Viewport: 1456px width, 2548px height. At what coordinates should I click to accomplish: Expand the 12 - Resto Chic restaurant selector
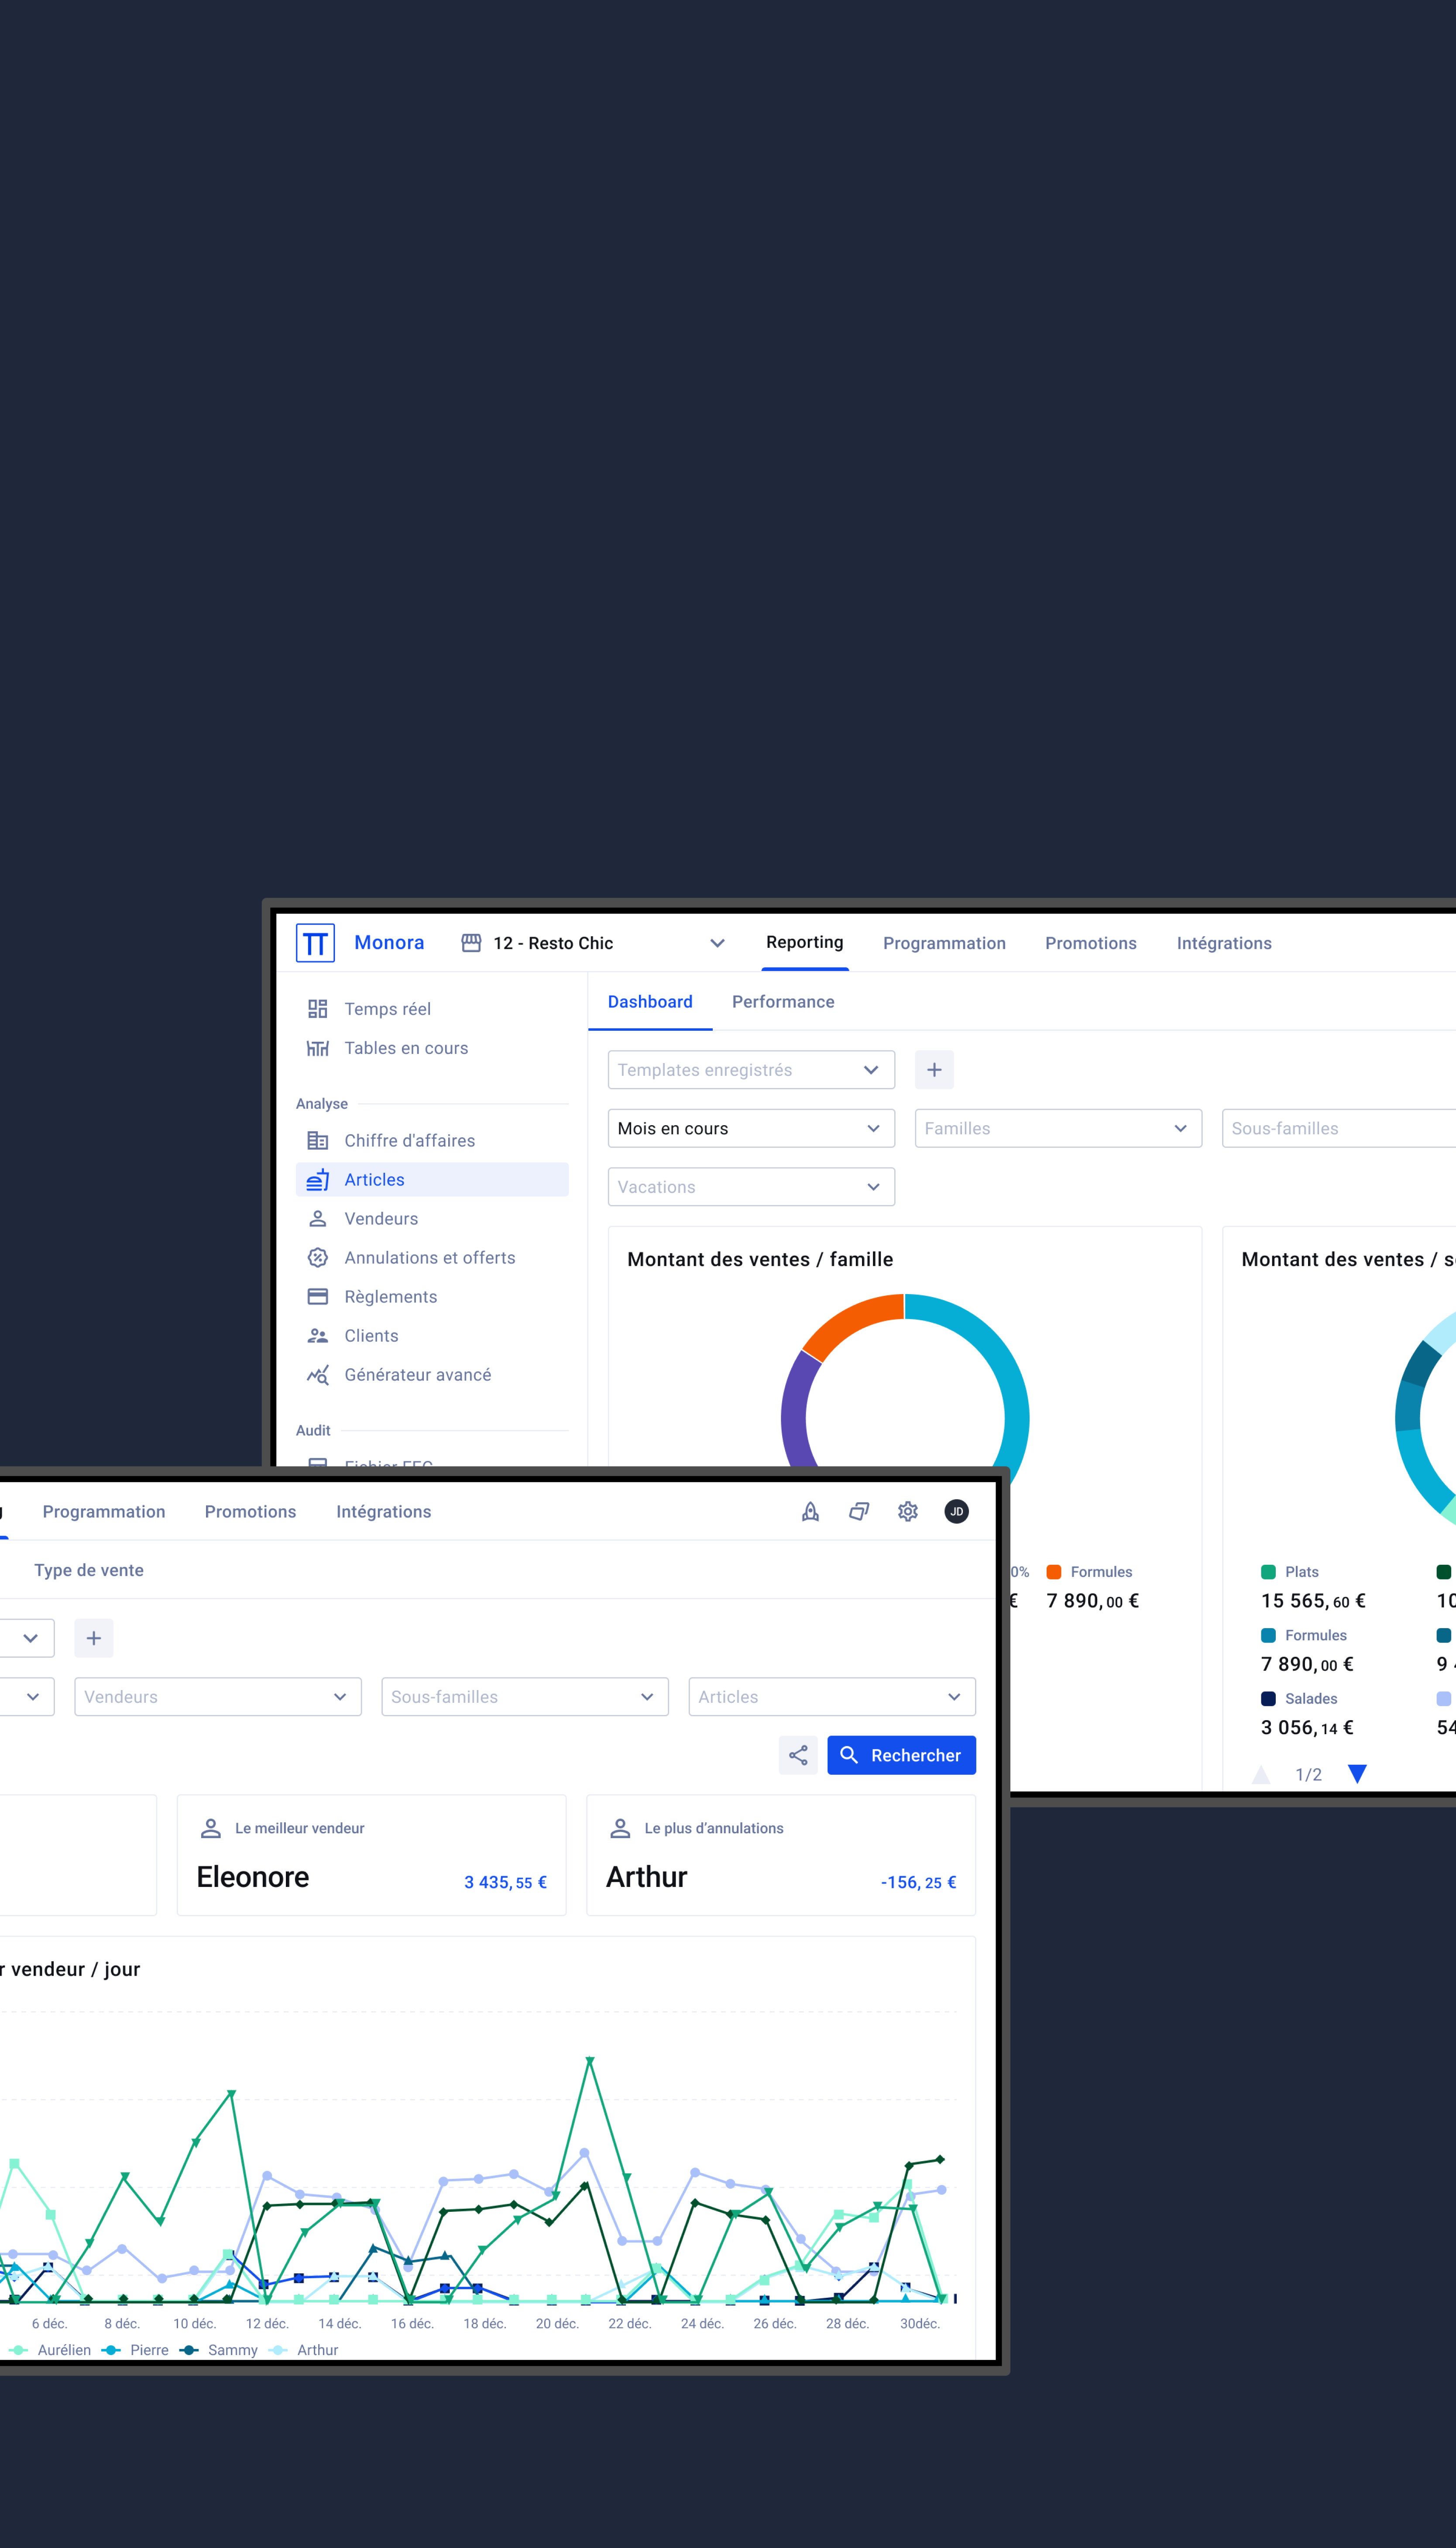593,943
